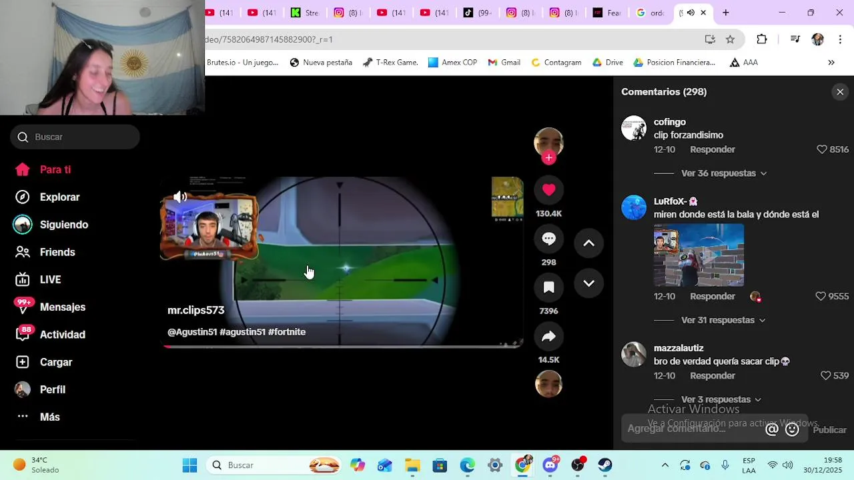The width and height of the screenshot is (854, 480).
Task: Like cofingo's comment with 8516 likes
Action: click(822, 149)
